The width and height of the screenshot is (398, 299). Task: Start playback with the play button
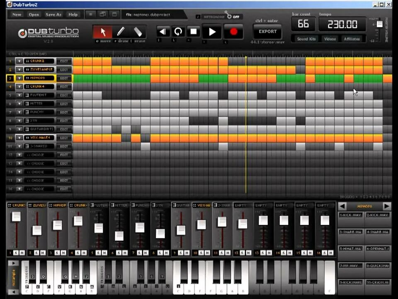pyautogui.click(x=212, y=32)
